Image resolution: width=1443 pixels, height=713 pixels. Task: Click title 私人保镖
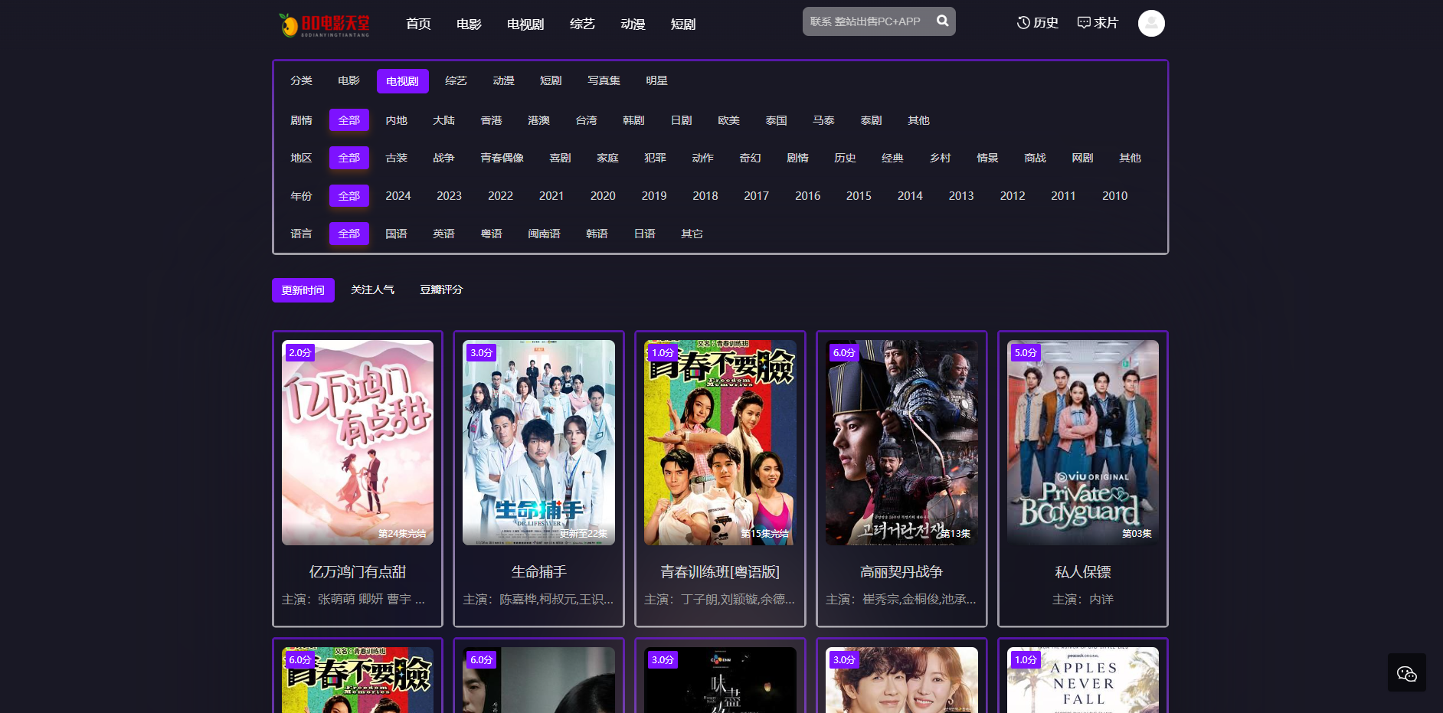coord(1083,572)
